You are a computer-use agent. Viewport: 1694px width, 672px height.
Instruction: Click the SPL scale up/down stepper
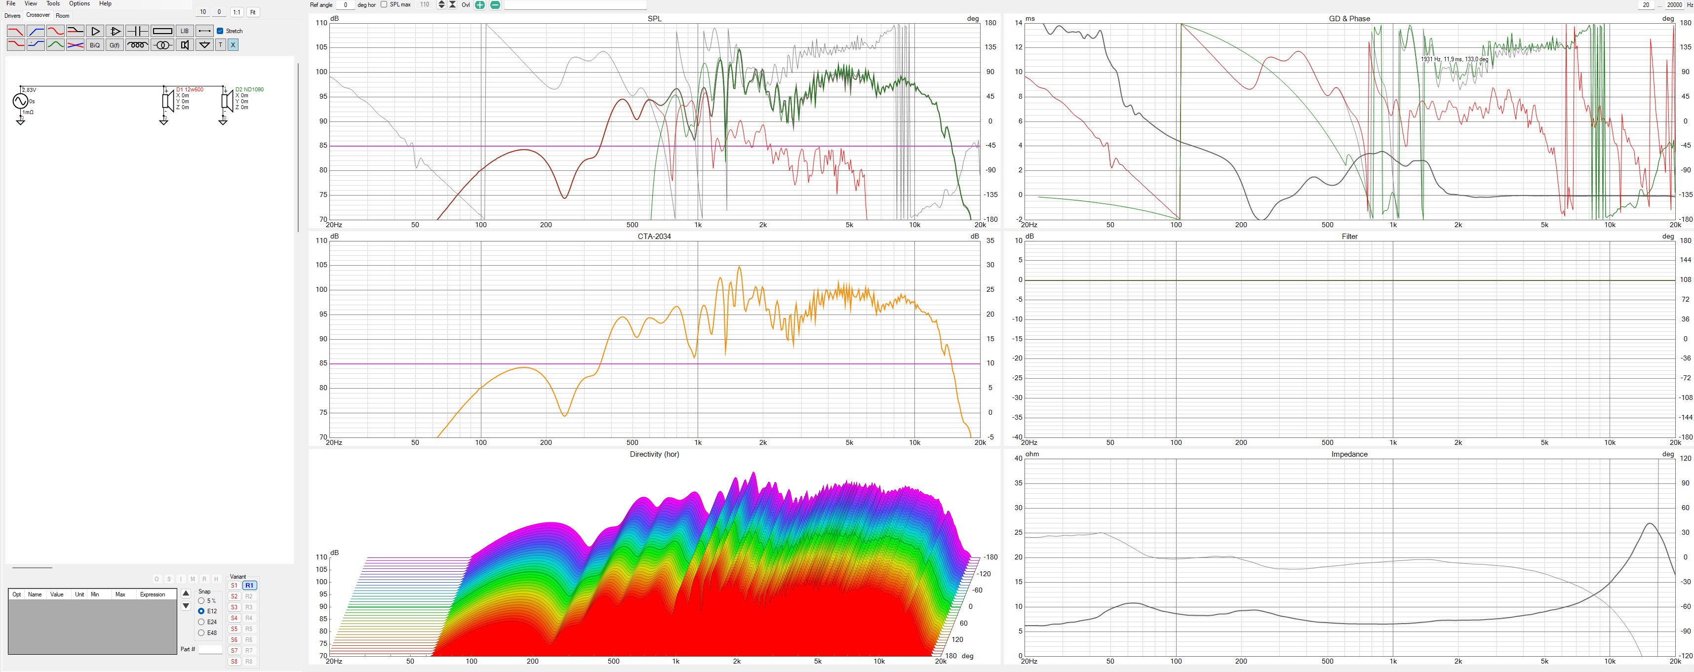pos(441,4)
